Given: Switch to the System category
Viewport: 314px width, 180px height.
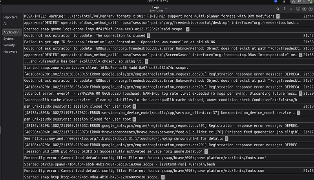Looking at the screenshot, I should coord(8,39).
